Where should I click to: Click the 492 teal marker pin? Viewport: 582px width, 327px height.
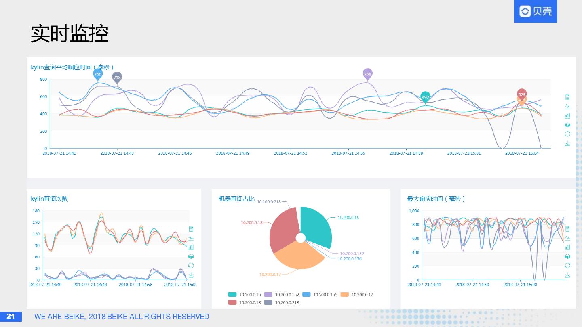pyautogui.click(x=425, y=98)
